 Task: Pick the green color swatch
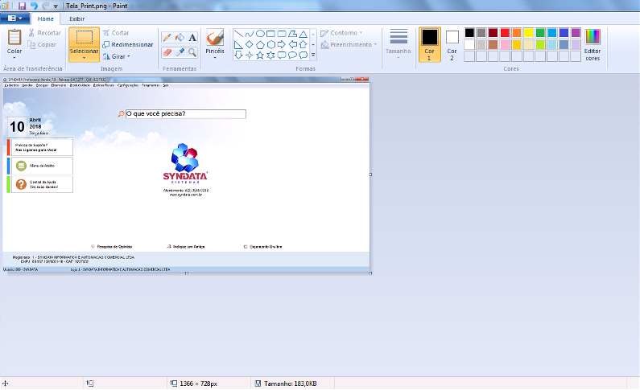pyautogui.click(x=540, y=33)
